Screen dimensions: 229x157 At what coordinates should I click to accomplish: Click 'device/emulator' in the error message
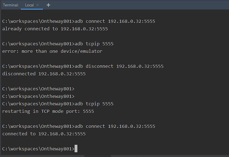pos(81,51)
